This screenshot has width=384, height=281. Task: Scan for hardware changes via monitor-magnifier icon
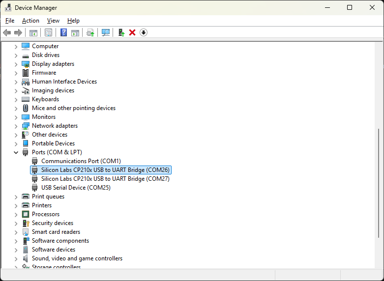pos(106,32)
